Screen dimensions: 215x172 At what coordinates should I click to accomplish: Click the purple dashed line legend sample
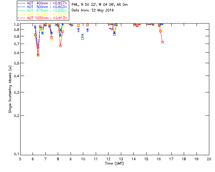[x=21, y=3]
